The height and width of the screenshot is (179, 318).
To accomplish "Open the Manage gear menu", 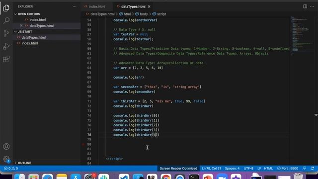I will click(6, 159).
